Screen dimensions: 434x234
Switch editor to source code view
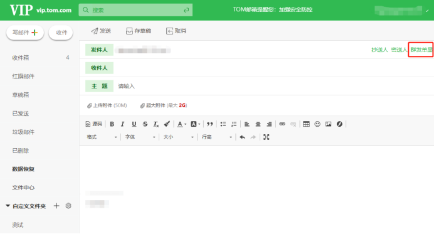[93, 124]
